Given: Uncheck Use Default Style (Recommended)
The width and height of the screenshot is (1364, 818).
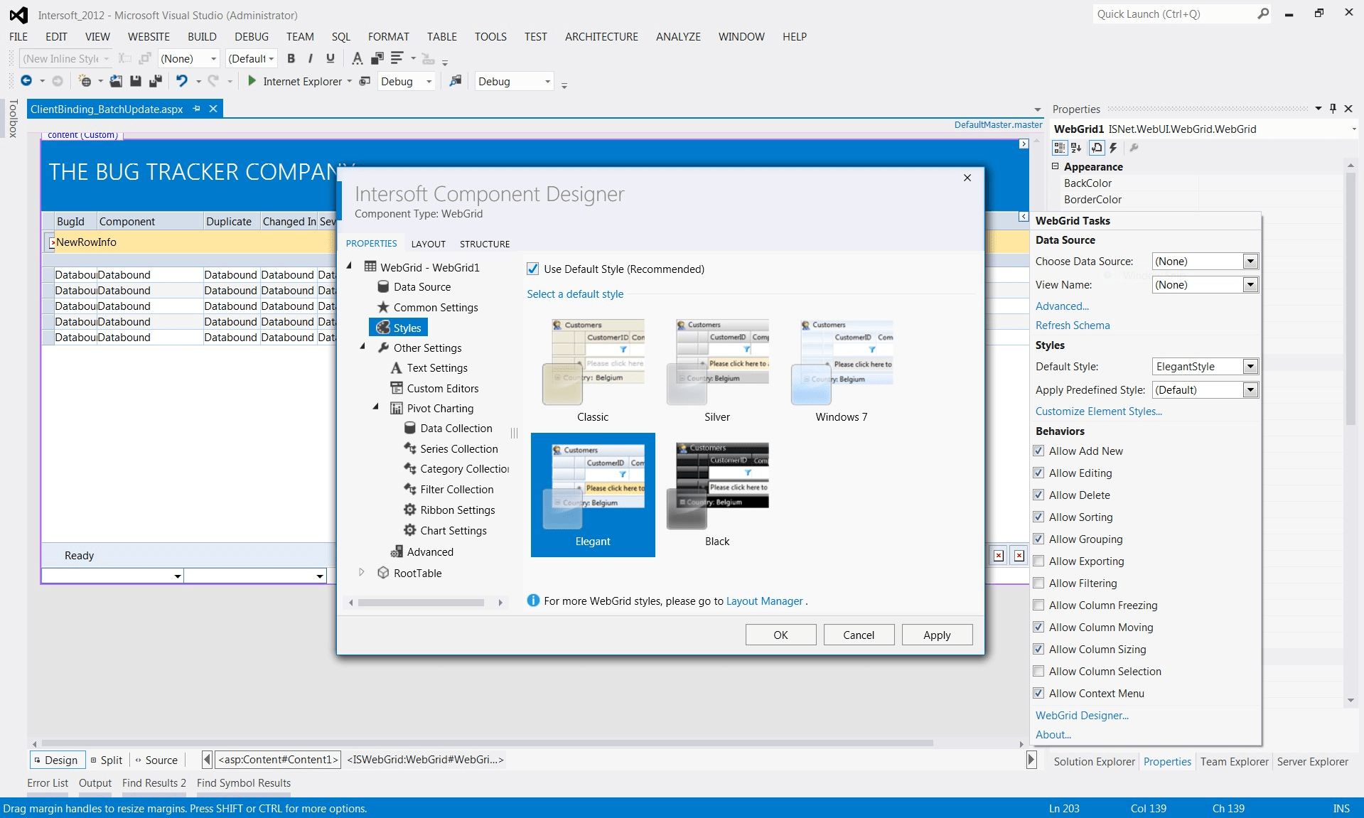Looking at the screenshot, I should click(x=532, y=269).
